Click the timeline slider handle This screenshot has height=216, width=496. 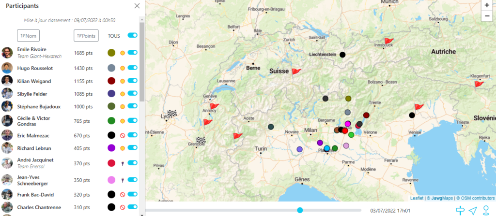click(x=300, y=210)
